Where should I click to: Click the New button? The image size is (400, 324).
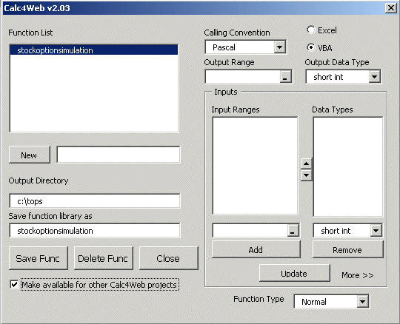[30, 155]
